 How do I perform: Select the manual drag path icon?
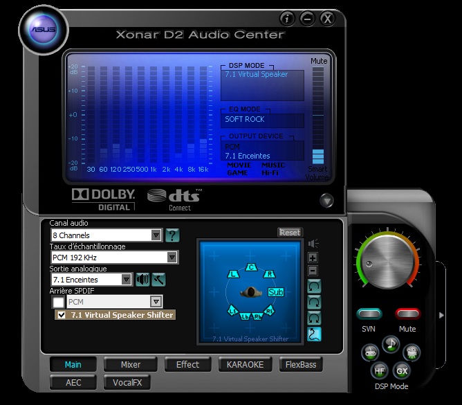[314, 334]
